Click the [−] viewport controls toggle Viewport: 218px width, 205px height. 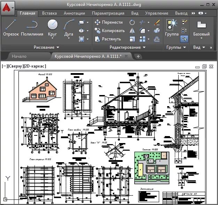5,66
